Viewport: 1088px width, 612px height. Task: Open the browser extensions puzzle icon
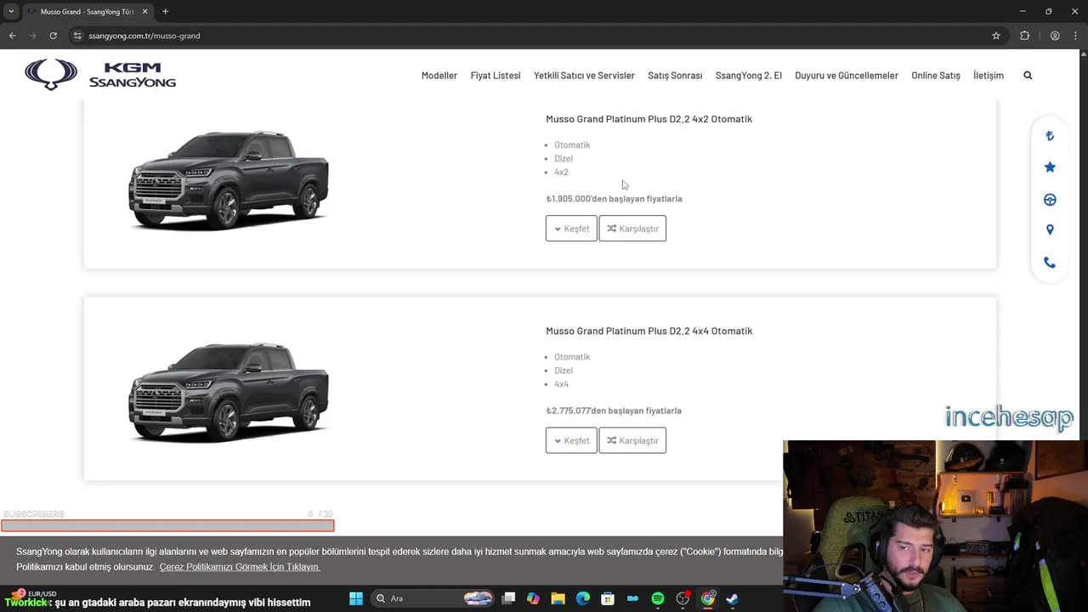[x=1024, y=36]
